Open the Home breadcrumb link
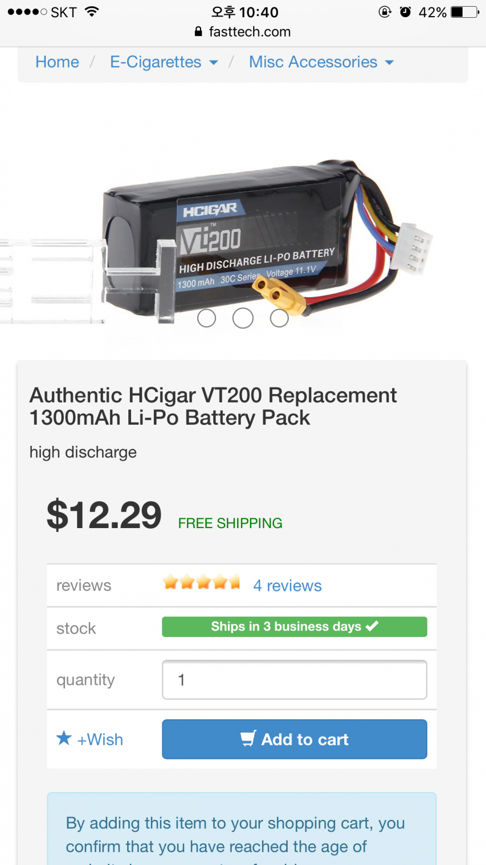Viewport: 486px width, 865px height. [x=57, y=62]
